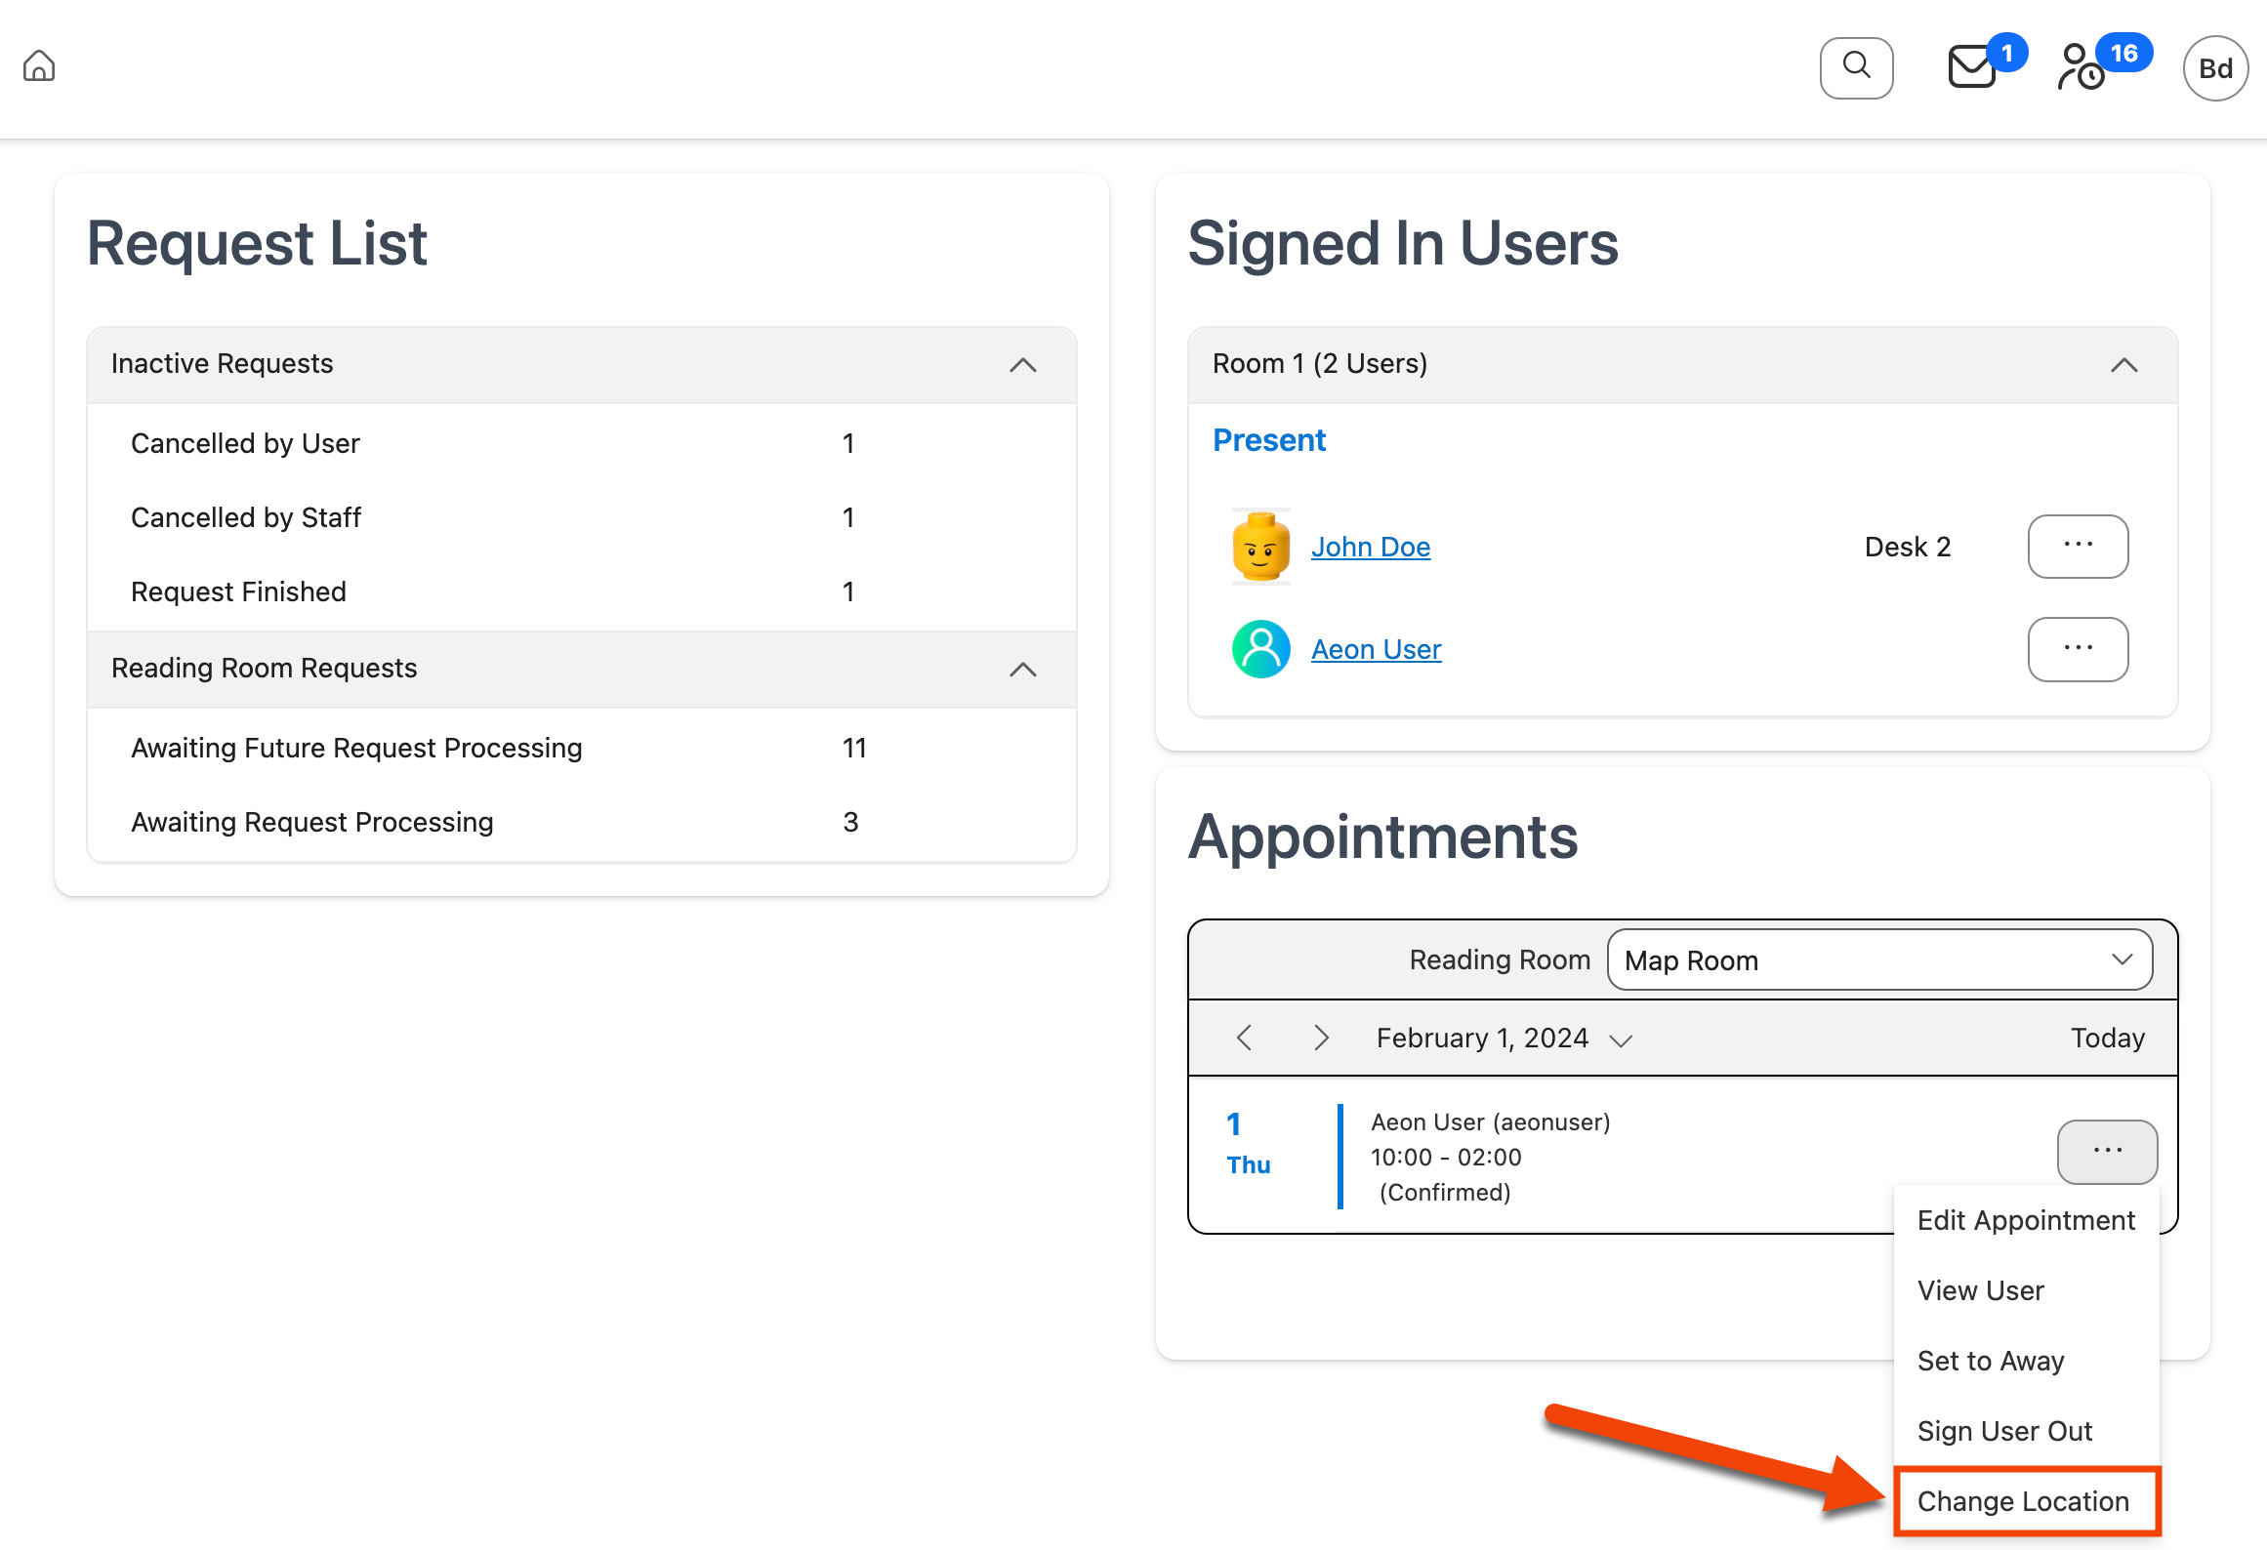Select Change Location from the menu

pyautogui.click(x=2024, y=1501)
